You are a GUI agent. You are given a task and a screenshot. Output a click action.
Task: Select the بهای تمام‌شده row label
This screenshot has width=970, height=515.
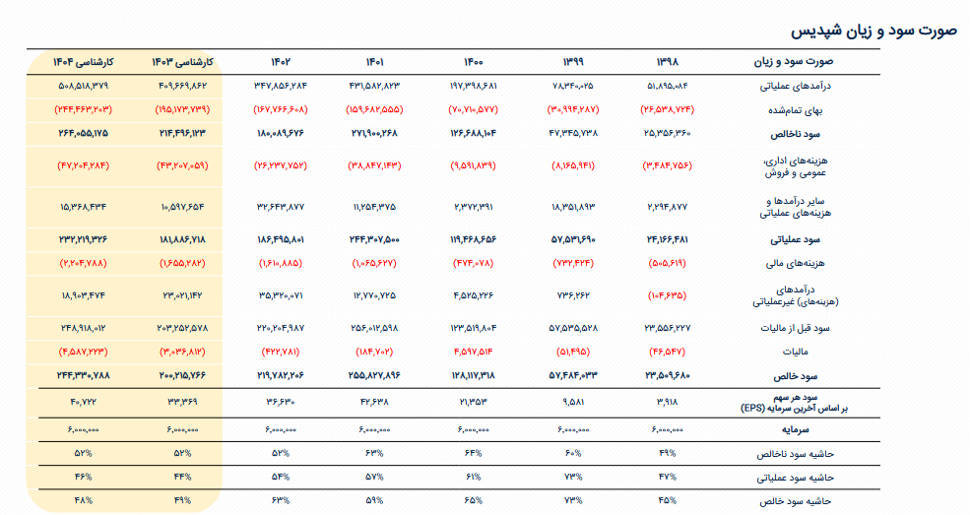[x=803, y=108]
